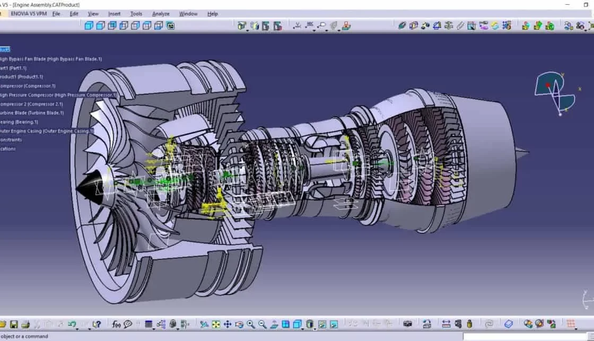Click the tree structure icon
This screenshot has height=341, width=594.
161,325
